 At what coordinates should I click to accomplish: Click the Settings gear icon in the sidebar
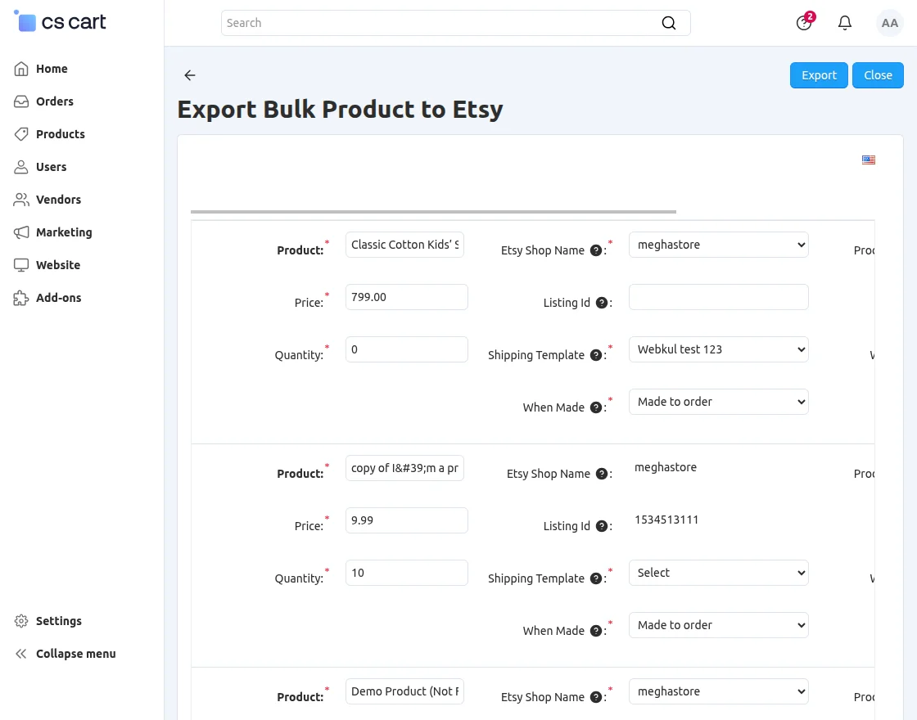pyautogui.click(x=21, y=621)
